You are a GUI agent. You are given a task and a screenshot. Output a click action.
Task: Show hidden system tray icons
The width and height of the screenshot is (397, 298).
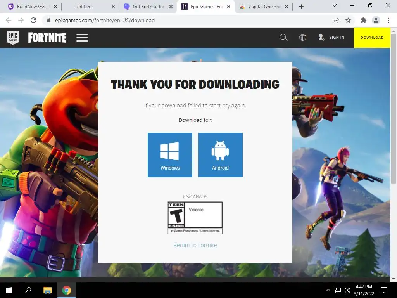coord(328,290)
